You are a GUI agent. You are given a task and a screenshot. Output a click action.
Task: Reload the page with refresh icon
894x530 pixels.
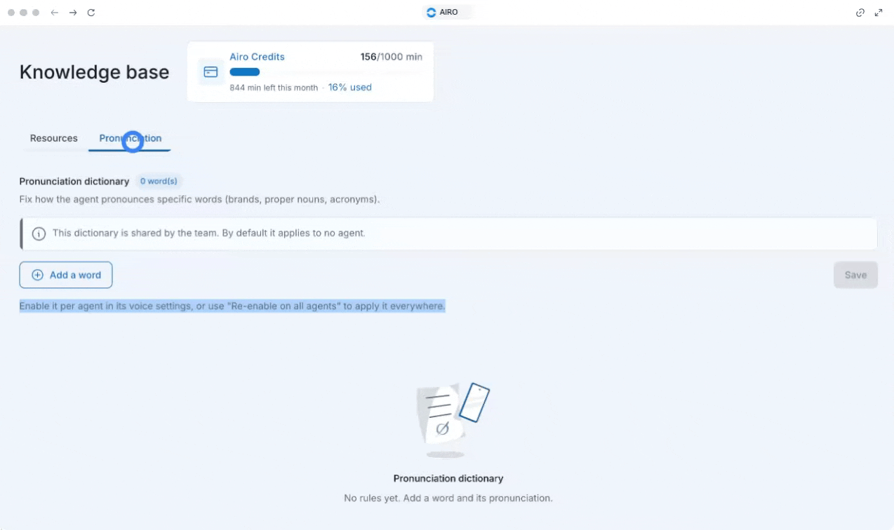coord(91,13)
